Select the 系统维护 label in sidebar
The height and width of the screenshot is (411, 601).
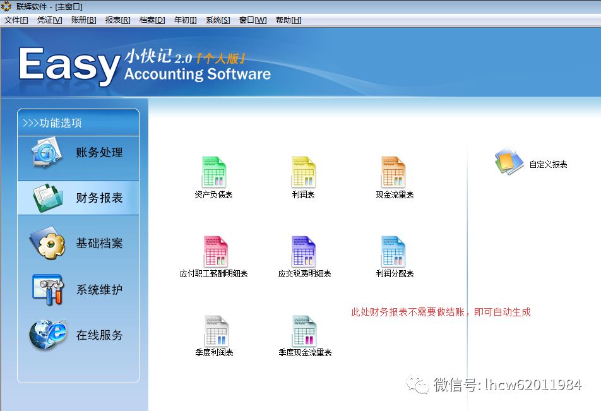coord(99,289)
